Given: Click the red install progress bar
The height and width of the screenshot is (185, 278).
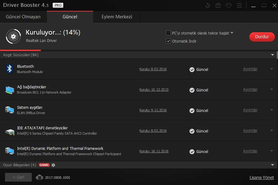Looking at the screenshot, I should (x=20, y=50).
